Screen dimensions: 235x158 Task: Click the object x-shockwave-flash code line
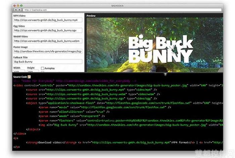(125, 103)
